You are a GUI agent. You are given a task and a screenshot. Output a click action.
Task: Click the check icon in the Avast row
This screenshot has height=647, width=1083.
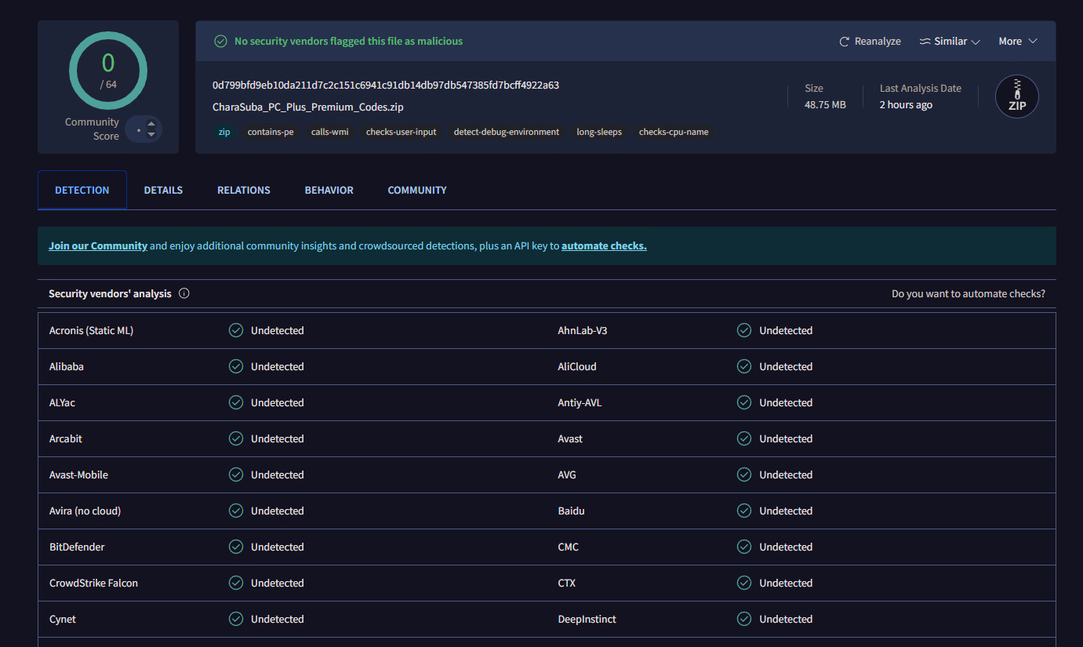(x=744, y=438)
